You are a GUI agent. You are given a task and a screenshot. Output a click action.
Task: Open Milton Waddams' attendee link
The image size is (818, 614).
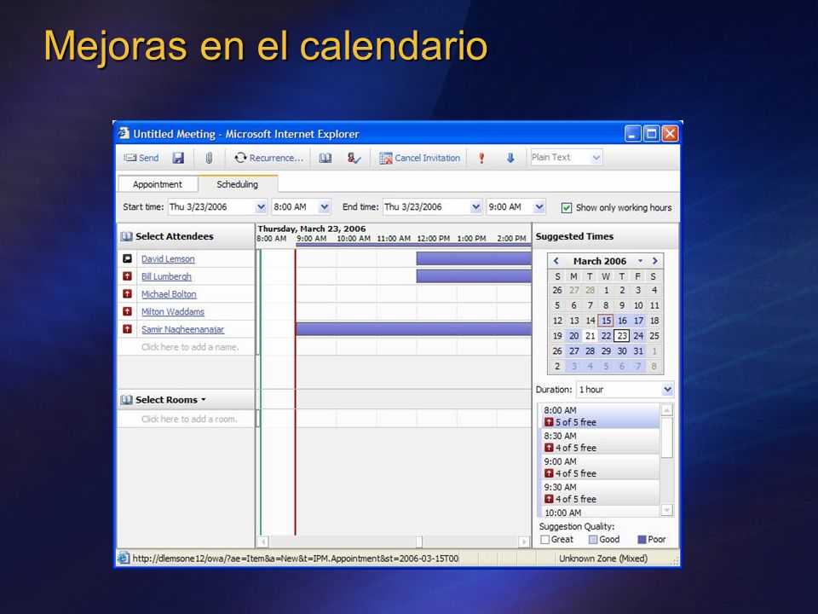click(x=173, y=312)
